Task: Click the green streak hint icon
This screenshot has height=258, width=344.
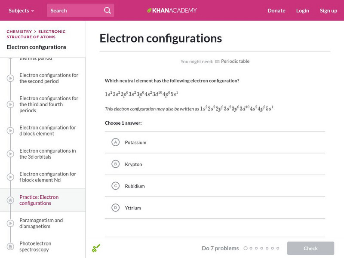Action: pos(96,248)
